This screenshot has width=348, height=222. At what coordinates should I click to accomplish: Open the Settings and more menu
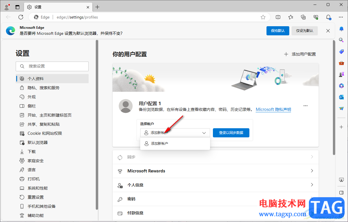341,17
